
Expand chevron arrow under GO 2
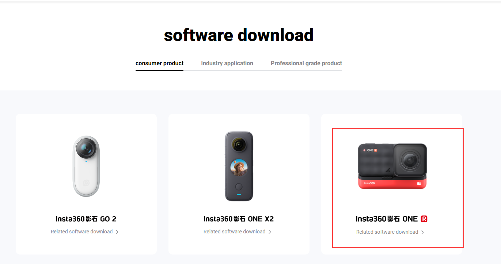pyautogui.click(x=117, y=232)
